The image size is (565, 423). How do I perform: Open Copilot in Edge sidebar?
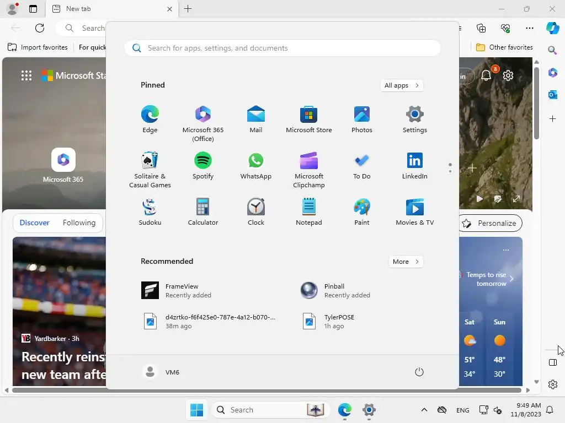pyautogui.click(x=553, y=28)
